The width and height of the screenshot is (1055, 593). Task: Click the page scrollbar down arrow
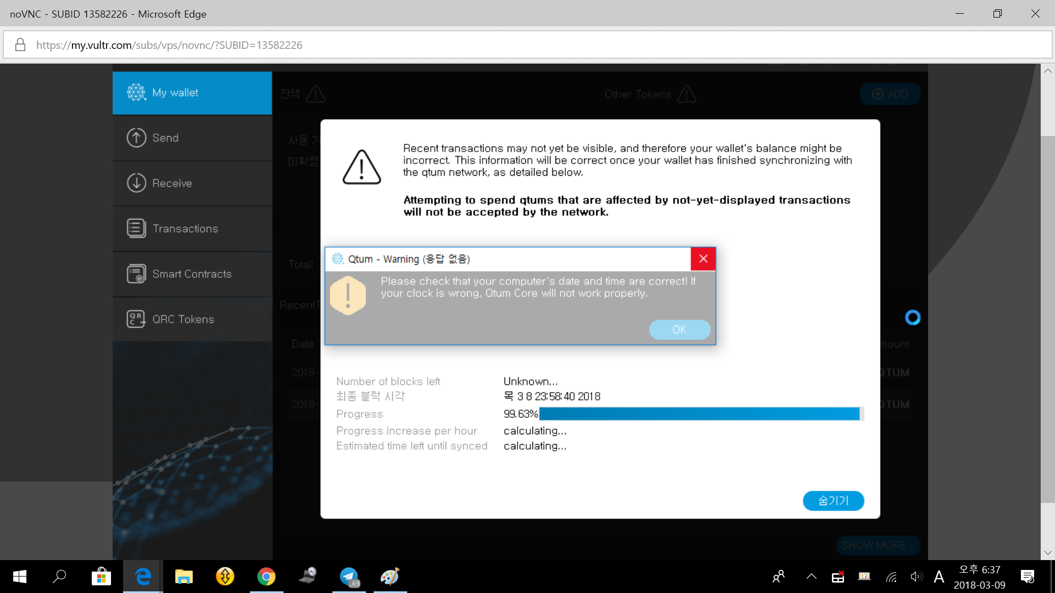(x=1048, y=553)
